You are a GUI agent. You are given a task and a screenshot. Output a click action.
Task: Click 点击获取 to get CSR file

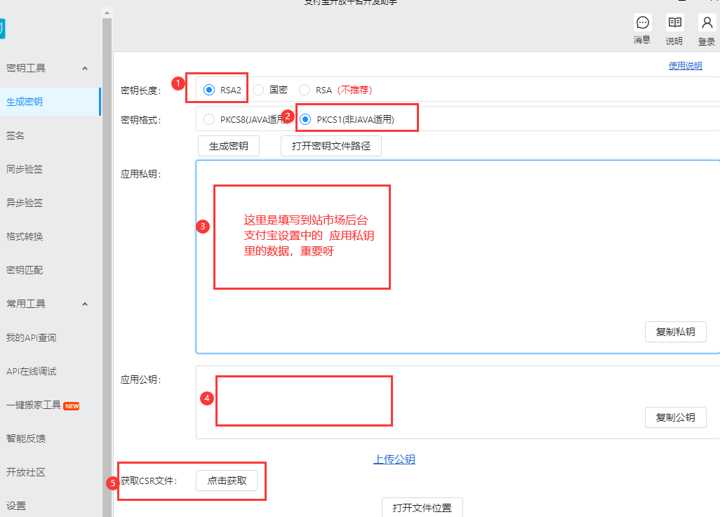(227, 481)
